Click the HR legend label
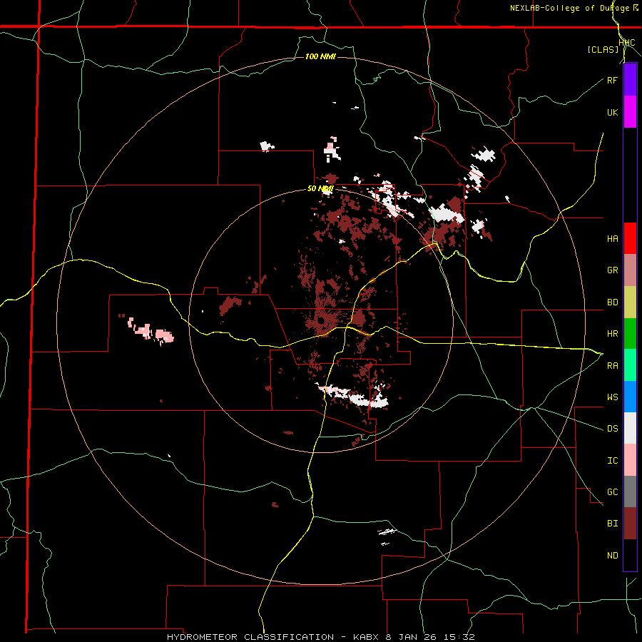Image resolution: width=642 pixels, height=642 pixels. pyautogui.click(x=612, y=334)
